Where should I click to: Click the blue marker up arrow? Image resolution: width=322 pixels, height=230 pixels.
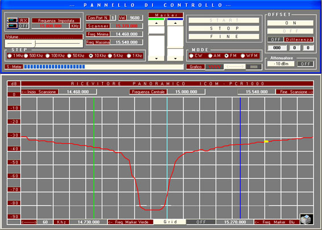coord(175,23)
